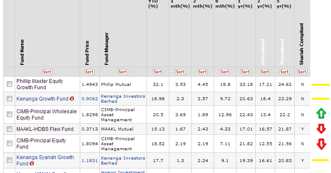Sort by the 6 mth(%) column

point(225,72)
